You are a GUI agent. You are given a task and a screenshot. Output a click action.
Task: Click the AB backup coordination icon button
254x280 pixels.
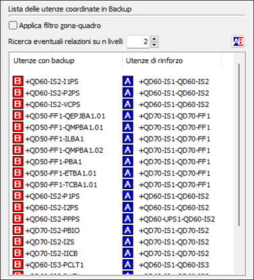tap(238, 42)
